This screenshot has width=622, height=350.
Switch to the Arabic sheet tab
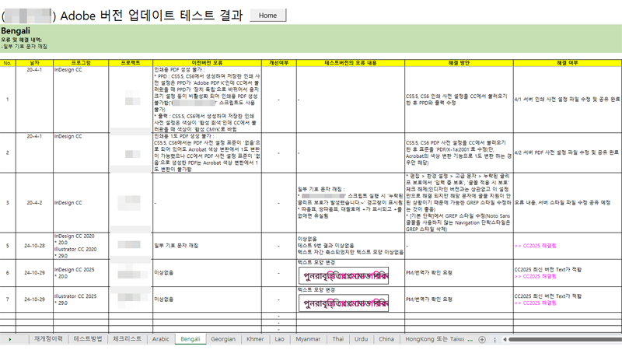point(160,340)
